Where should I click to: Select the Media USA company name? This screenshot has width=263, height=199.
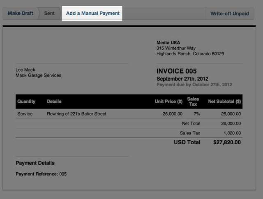coord(169,42)
